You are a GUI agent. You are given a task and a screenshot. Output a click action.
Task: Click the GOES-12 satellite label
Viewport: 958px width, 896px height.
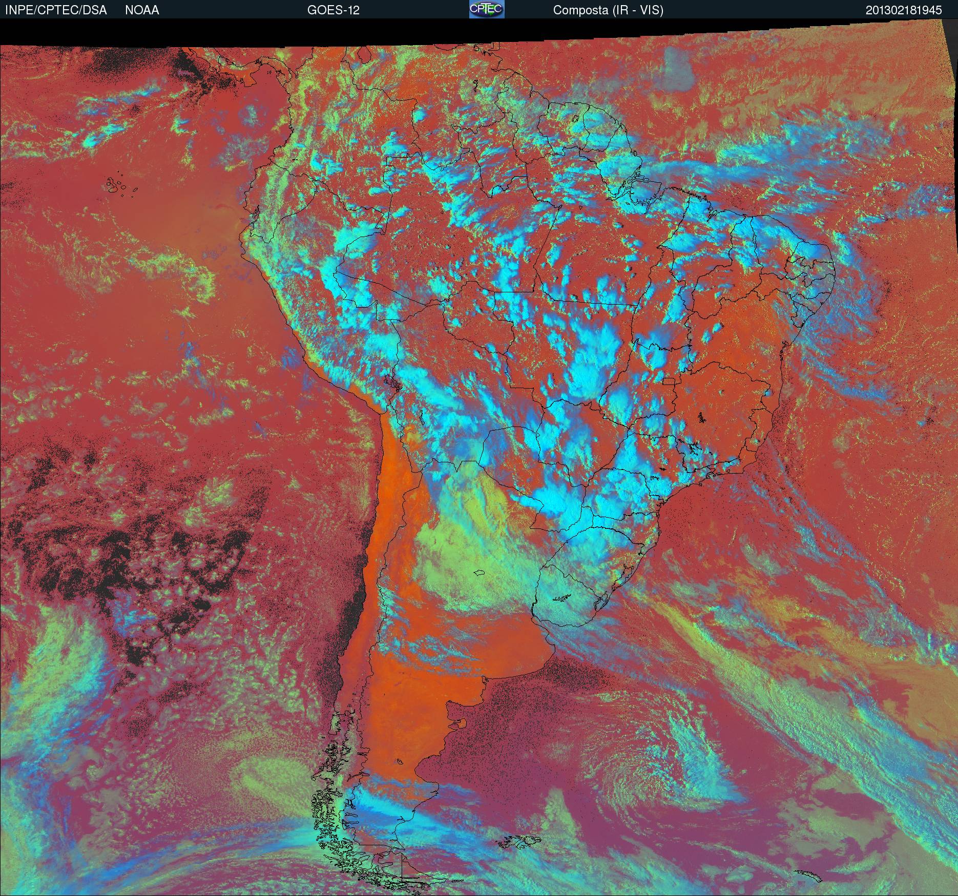tap(334, 10)
